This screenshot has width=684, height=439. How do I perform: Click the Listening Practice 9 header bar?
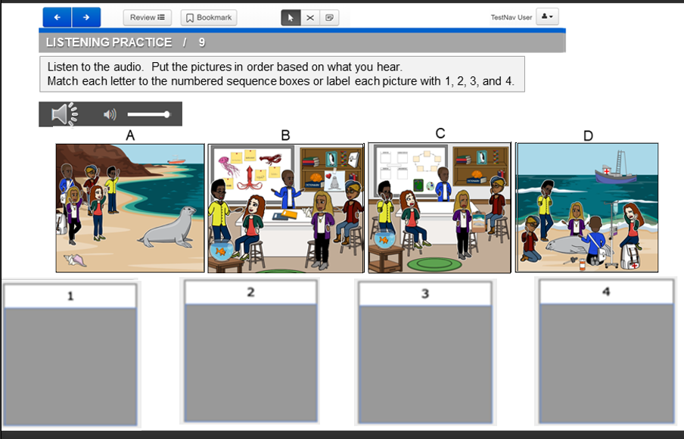coord(302,42)
